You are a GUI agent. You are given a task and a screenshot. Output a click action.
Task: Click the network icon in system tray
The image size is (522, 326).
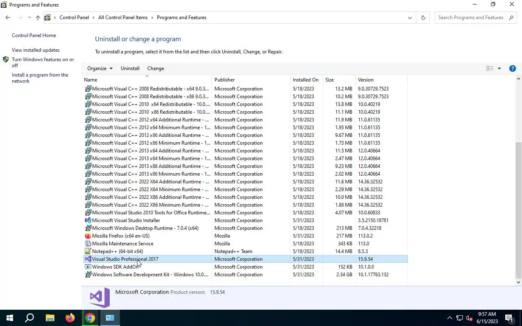click(x=459, y=318)
